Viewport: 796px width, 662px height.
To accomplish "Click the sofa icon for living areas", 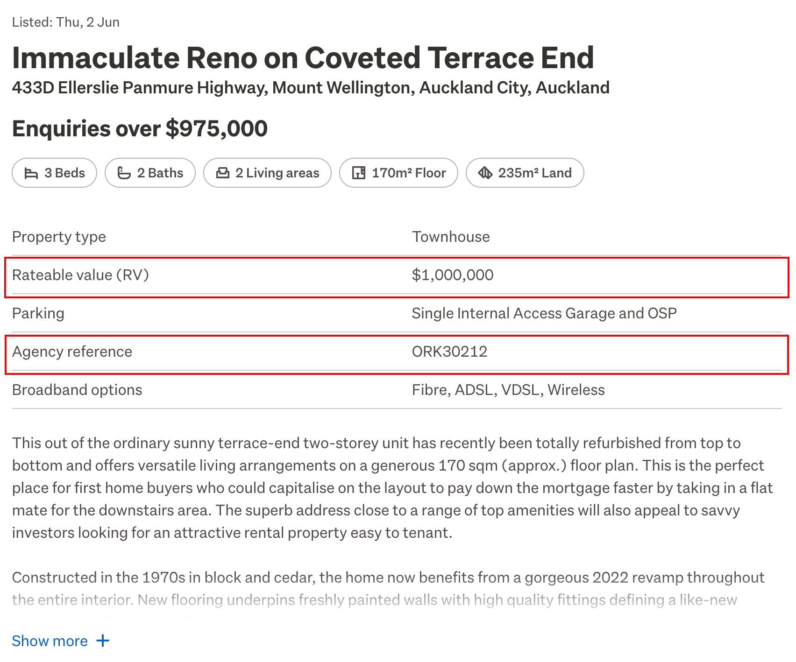I will click(x=223, y=173).
